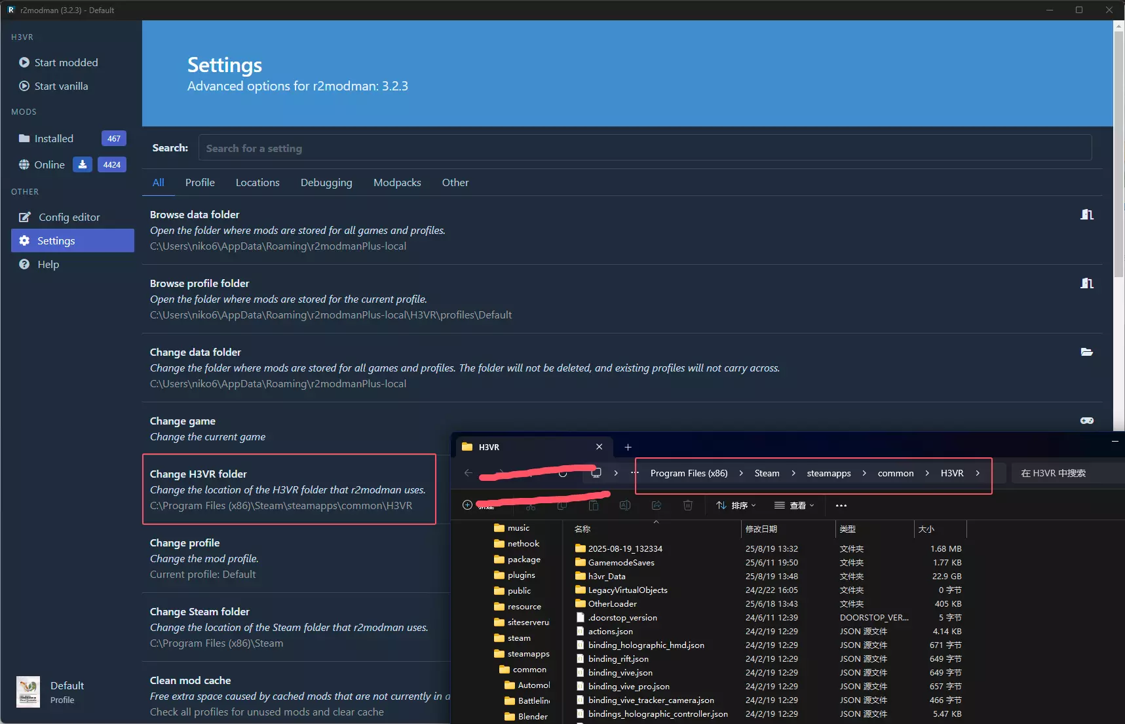1125x724 pixels.
Task: Select the .doorstop_version file
Action: click(616, 618)
